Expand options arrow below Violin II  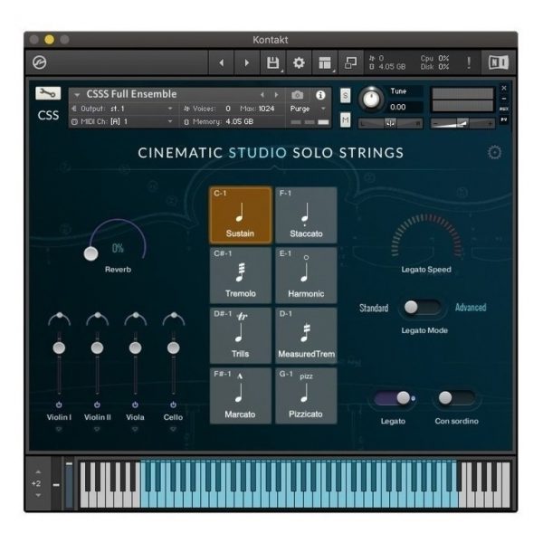[x=97, y=429]
